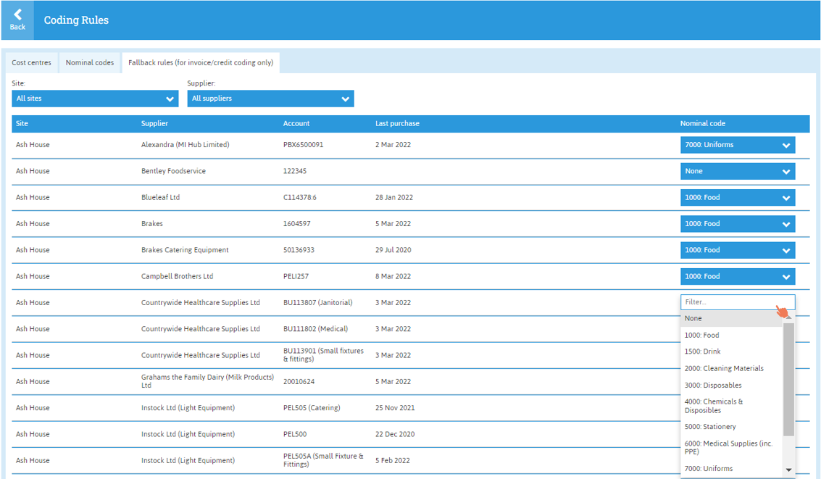This screenshot has height=479, width=821.
Task: Click account PELI257
Action: (x=296, y=276)
